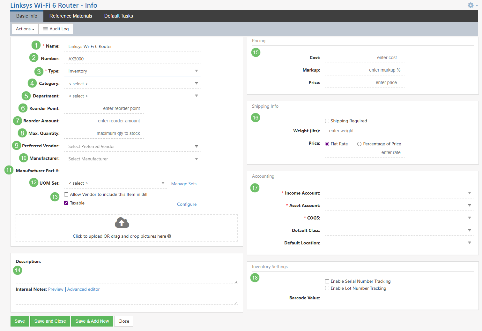
Task: Switch to the Reference Materials tab
Action: [70, 16]
